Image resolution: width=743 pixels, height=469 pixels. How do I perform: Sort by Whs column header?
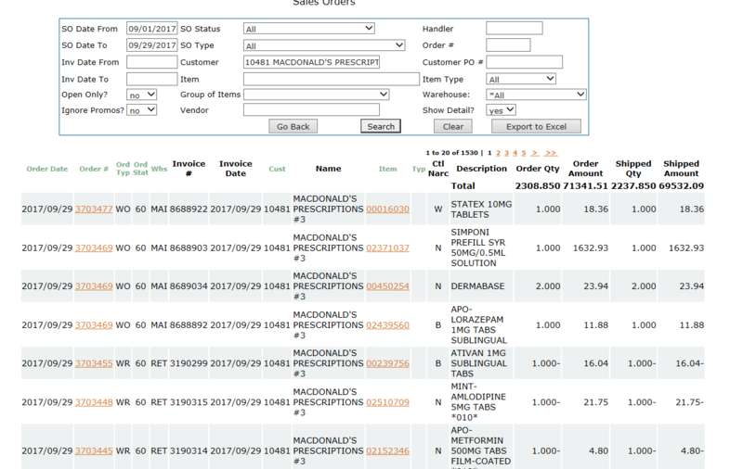pos(159,169)
